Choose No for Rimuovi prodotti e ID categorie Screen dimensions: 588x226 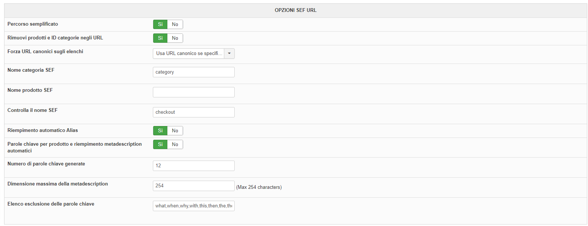[x=175, y=38]
